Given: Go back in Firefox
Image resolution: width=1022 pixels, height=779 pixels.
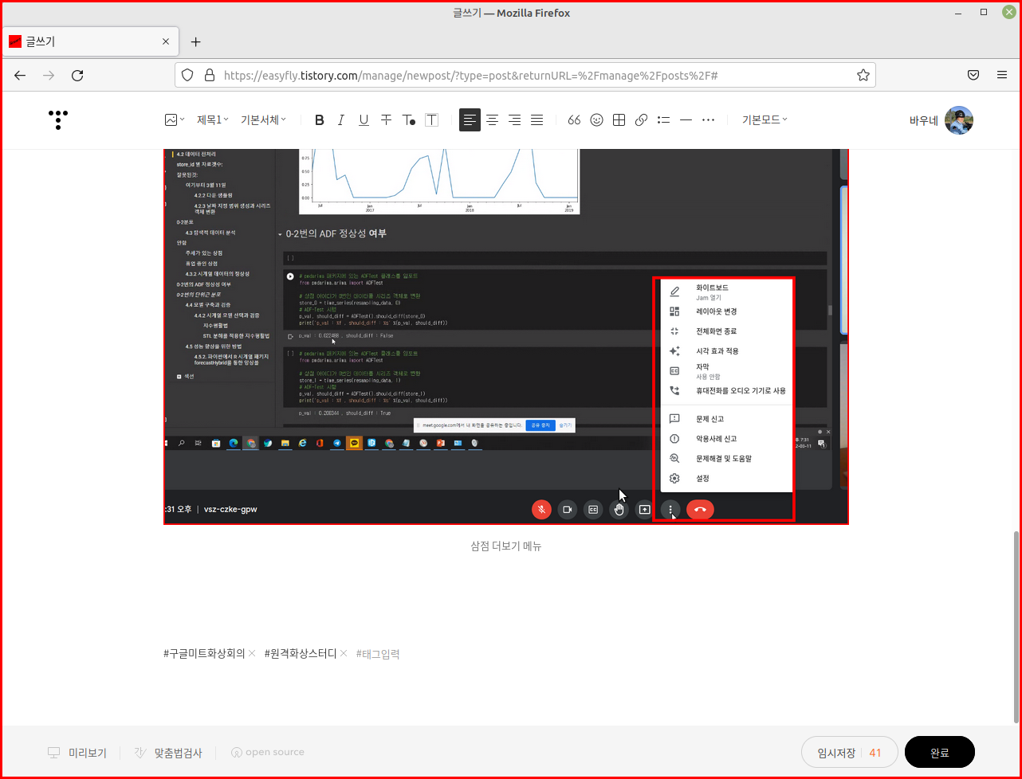Looking at the screenshot, I should coord(20,75).
